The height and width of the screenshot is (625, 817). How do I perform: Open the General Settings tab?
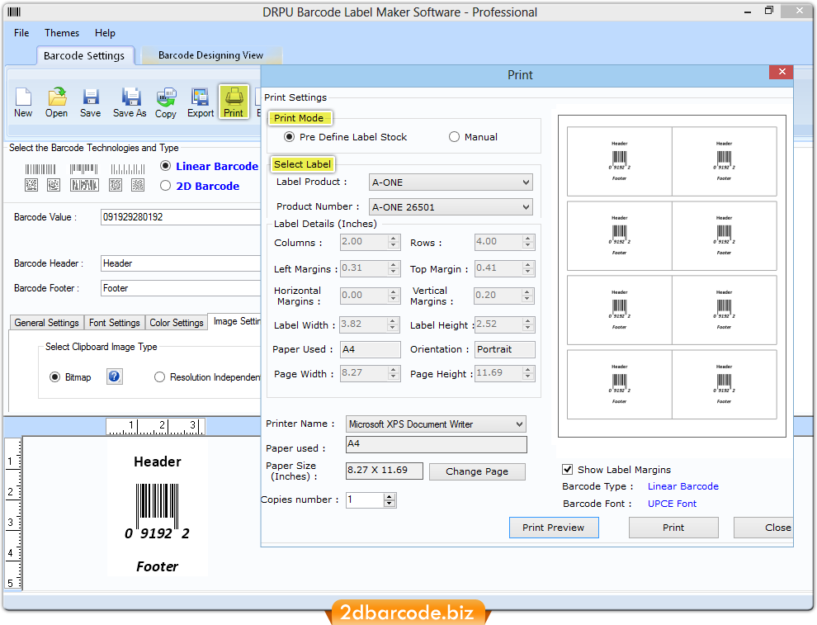tap(46, 323)
